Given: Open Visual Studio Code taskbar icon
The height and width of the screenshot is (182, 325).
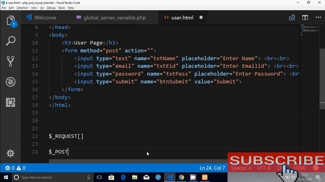Looking at the screenshot, I should coord(170,177).
